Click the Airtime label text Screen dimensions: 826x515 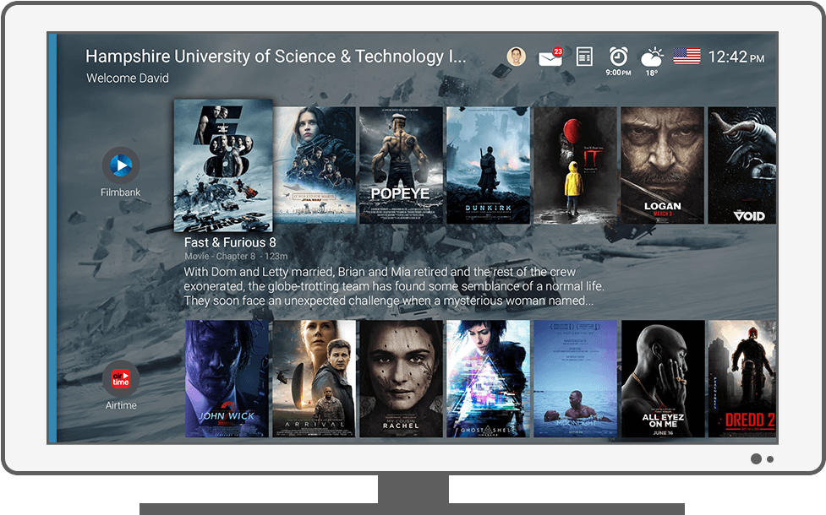coord(121,405)
